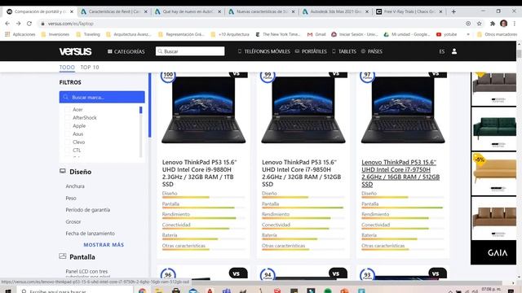This screenshot has width=522, height=293.
Task: Click VS button on the 94-point card
Action: pyautogui.click(x=338, y=273)
